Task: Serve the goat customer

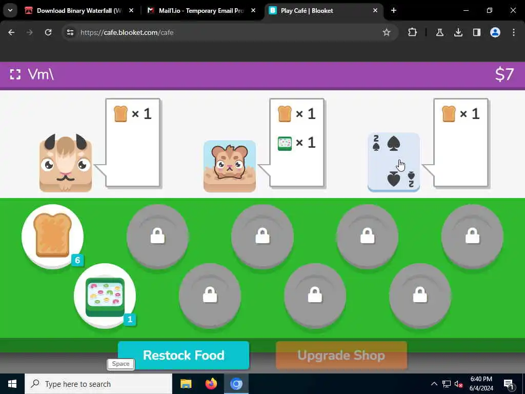Action: pos(66,163)
